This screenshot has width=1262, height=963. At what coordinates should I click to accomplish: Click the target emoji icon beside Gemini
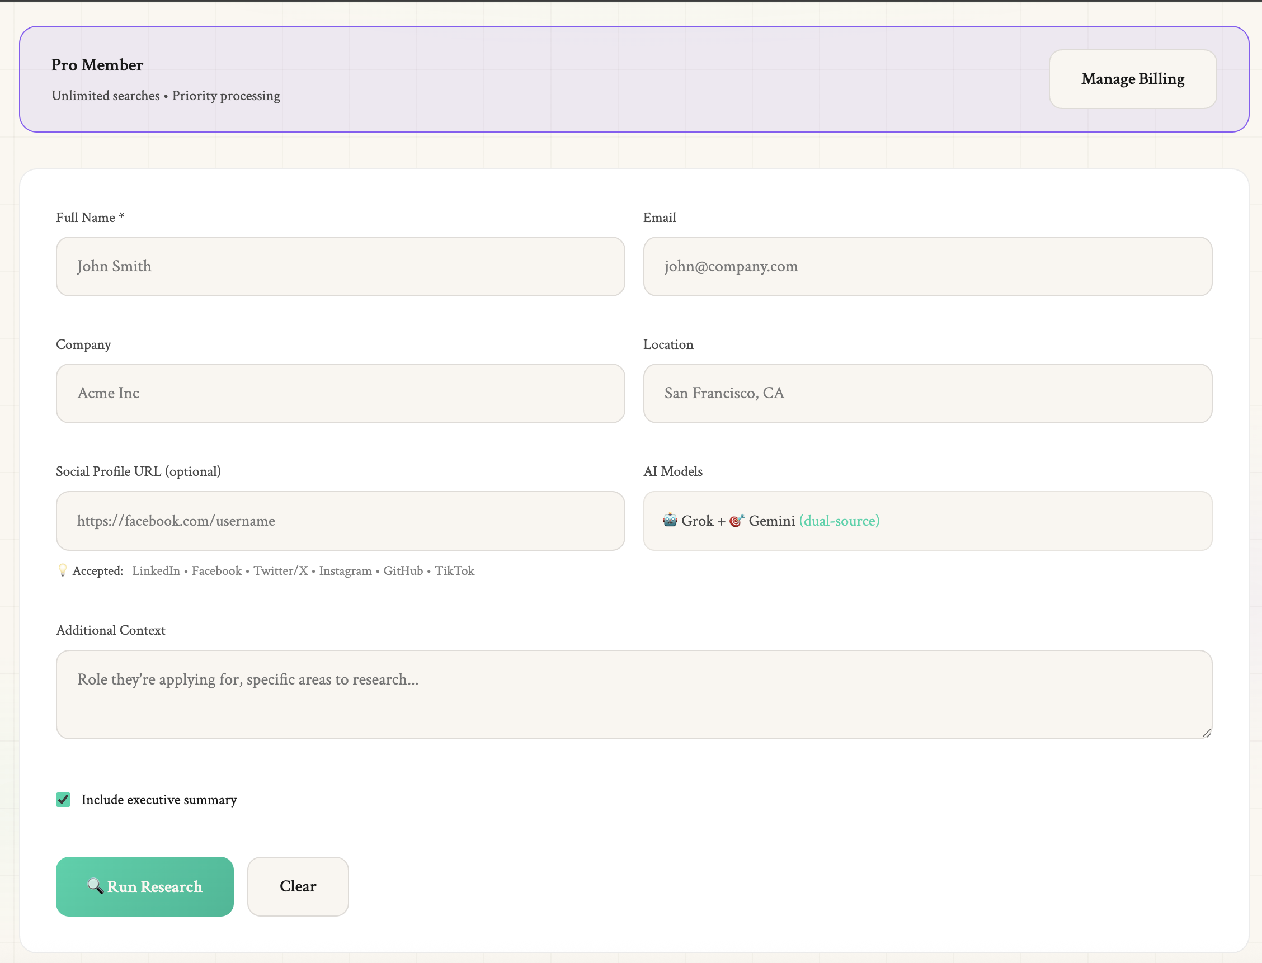click(736, 521)
